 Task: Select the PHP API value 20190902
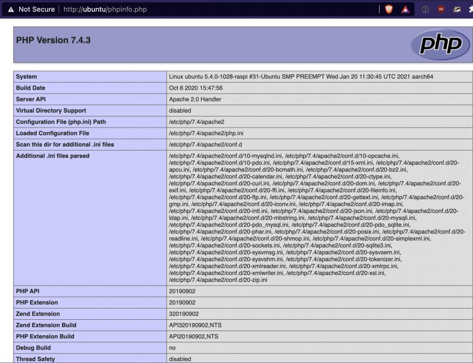point(182,291)
